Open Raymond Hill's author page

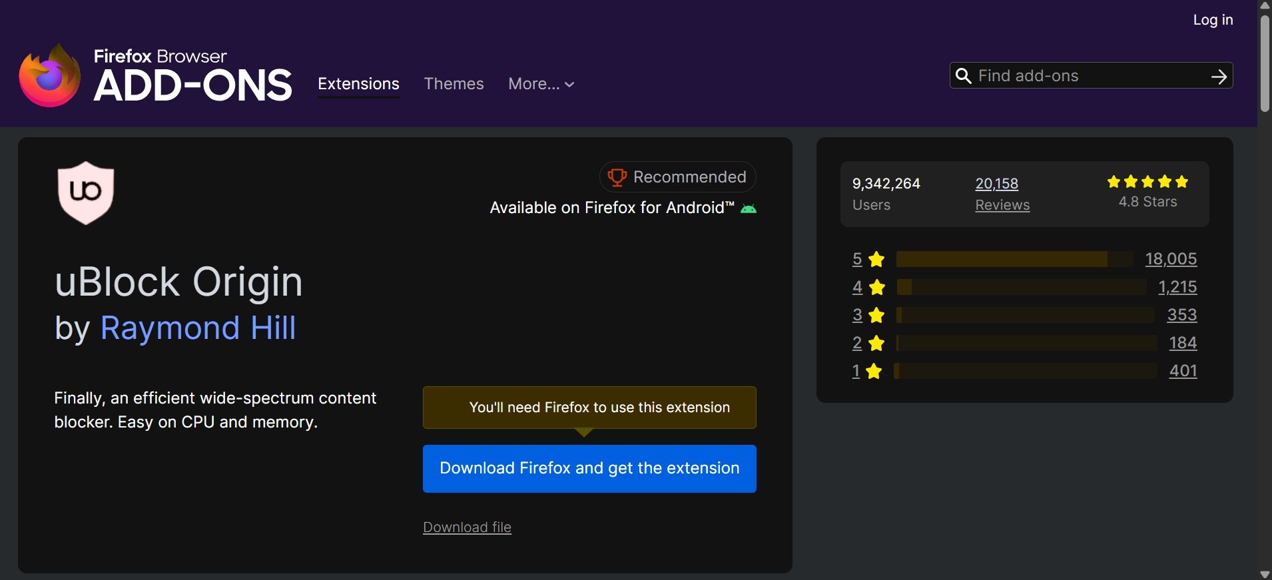pos(198,328)
